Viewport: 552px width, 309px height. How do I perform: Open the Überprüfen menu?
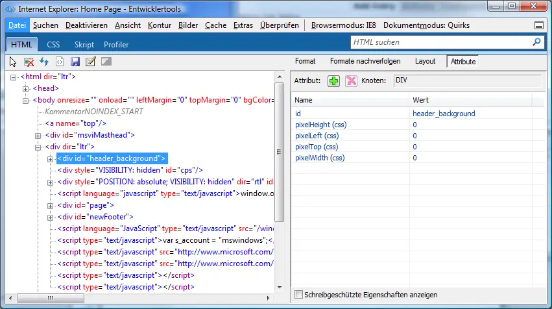279,25
